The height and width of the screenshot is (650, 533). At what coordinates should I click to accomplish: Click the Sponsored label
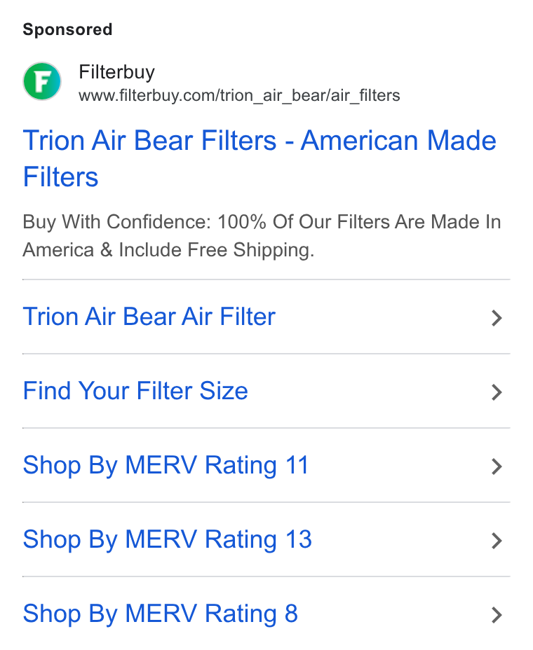pyautogui.click(x=67, y=30)
